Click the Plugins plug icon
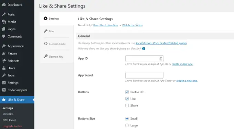This screenshot has width=234, height=129. point(4,53)
